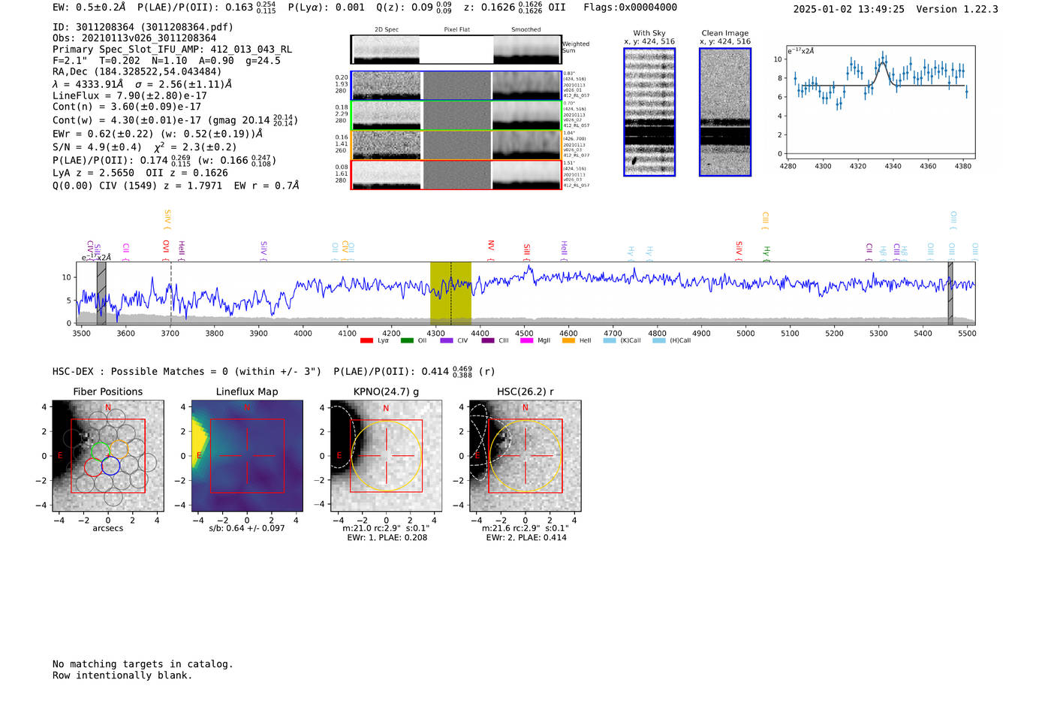
Task: Select the green-framed 2D spectrum row
Action: click(x=456, y=116)
